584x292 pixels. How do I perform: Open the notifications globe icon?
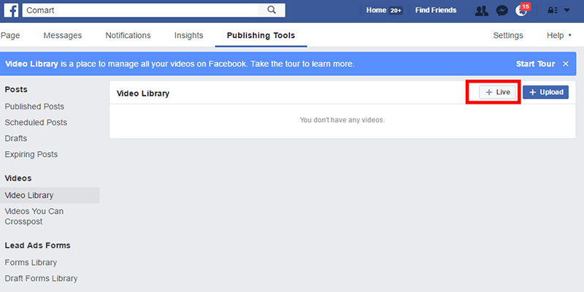pyautogui.click(x=521, y=10)
